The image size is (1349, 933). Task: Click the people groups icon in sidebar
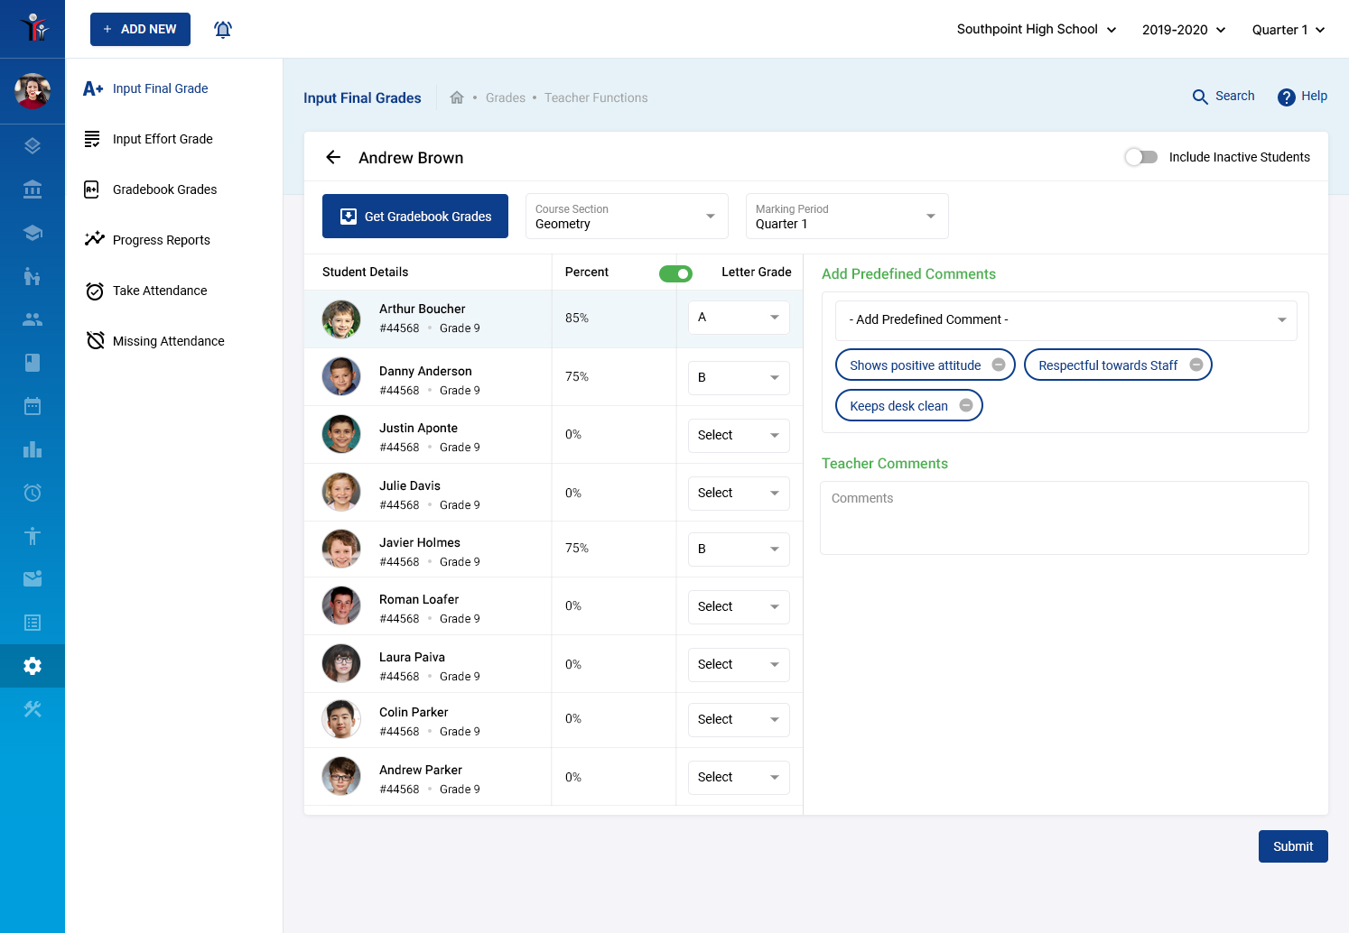tap(33, 319)
